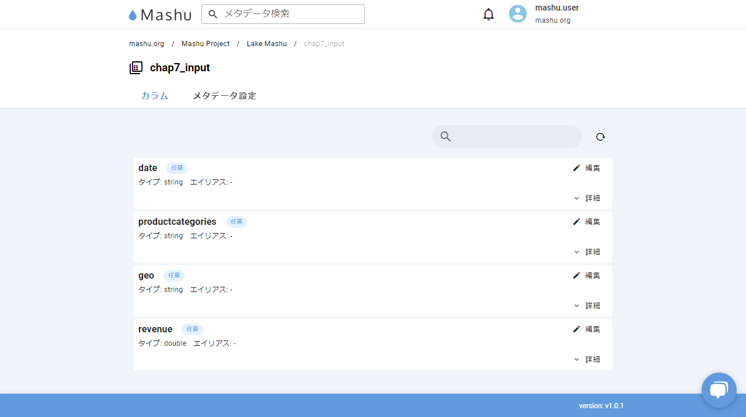Click the notification bell icon
The height and width of the screenshot is (417, 746).
click(x=489, y=15)
